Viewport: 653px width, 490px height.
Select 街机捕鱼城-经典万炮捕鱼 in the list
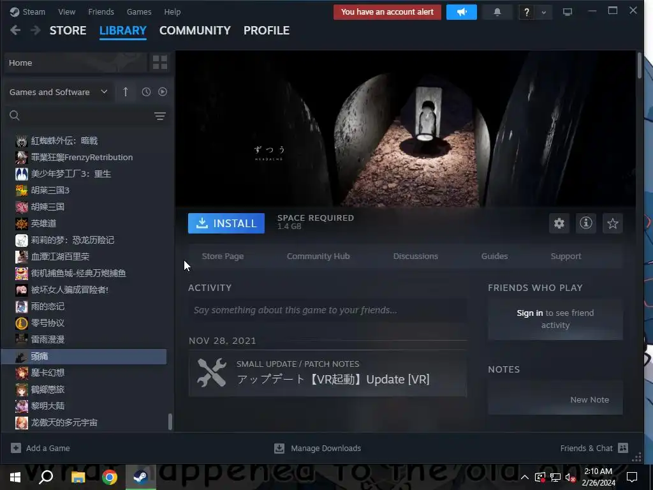click(x=84, y=273)
